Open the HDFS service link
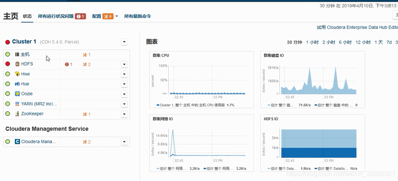 click(x=27, y=64)
